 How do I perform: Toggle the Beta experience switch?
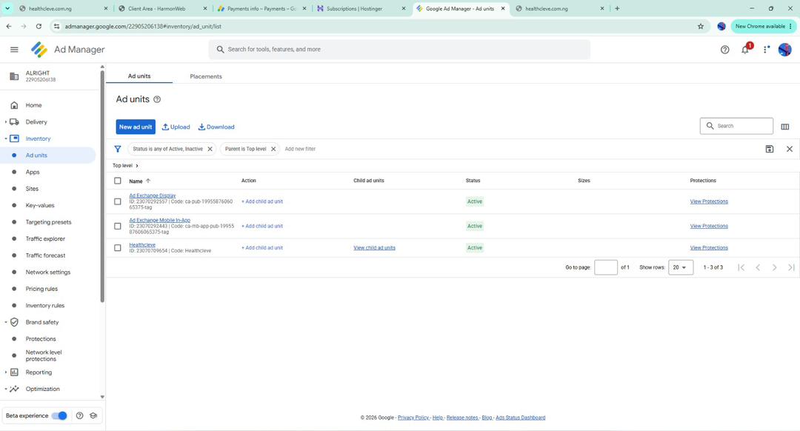60,415
